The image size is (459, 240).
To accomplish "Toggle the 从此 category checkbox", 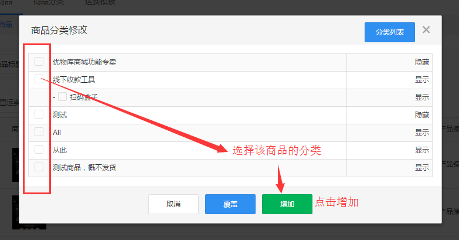I will tap(39, 149).
